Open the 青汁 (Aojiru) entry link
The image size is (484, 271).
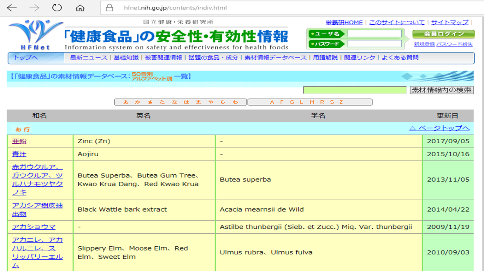(x=19, y=154)
